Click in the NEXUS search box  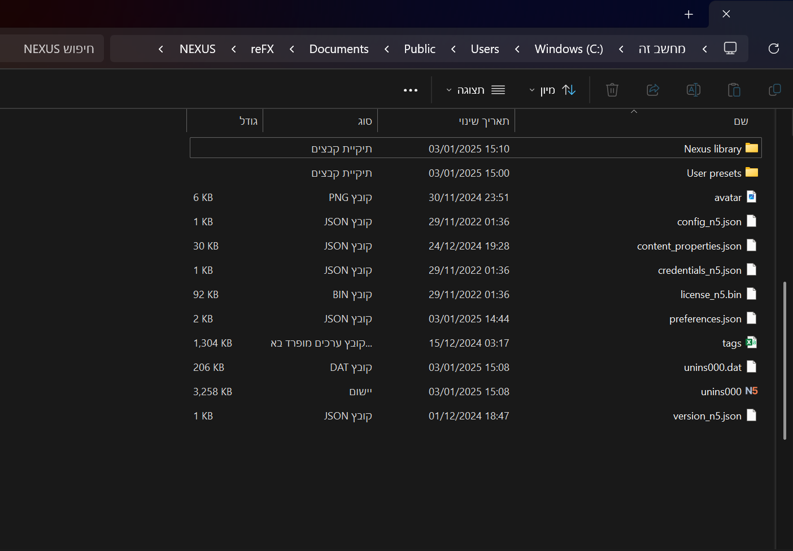tap(51, 49)
